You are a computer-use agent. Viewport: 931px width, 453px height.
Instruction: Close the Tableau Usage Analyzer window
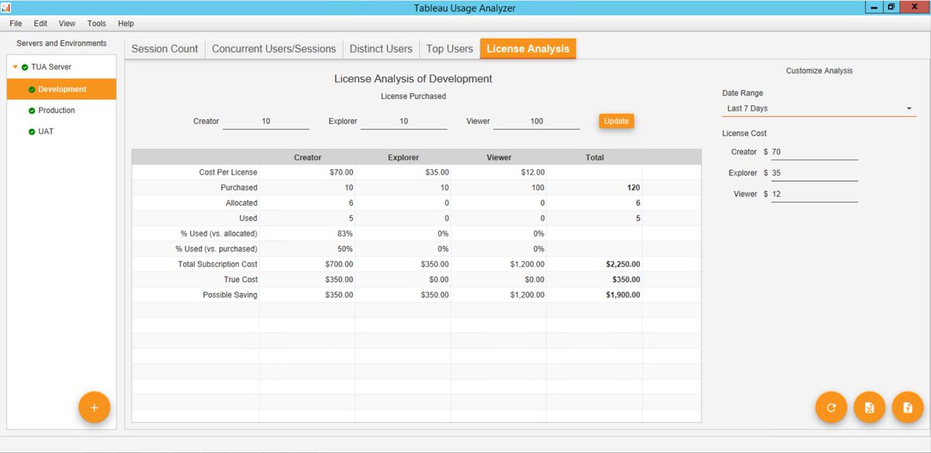(915, 7)
